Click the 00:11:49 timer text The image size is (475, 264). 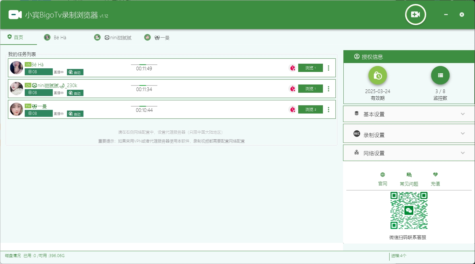[144, 69]
